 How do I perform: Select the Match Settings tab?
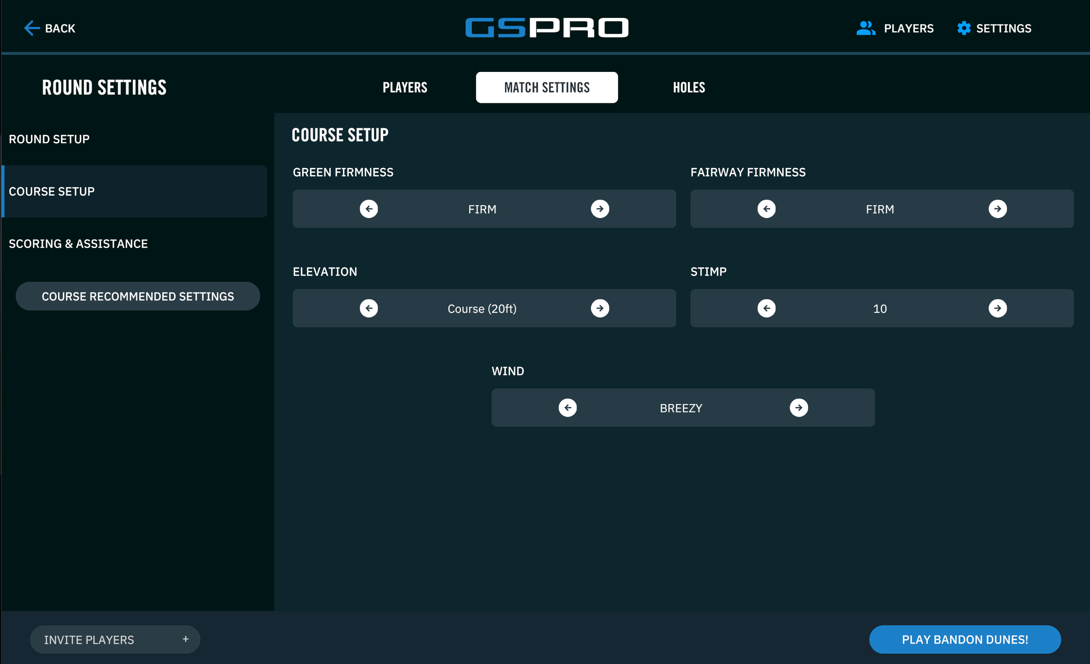click(x=547, y=87)
